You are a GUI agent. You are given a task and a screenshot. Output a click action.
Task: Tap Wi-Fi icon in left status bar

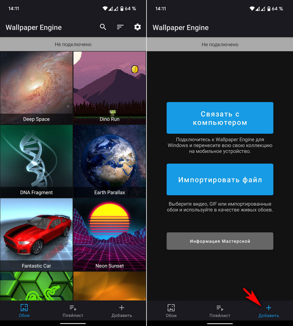[105, 8]
